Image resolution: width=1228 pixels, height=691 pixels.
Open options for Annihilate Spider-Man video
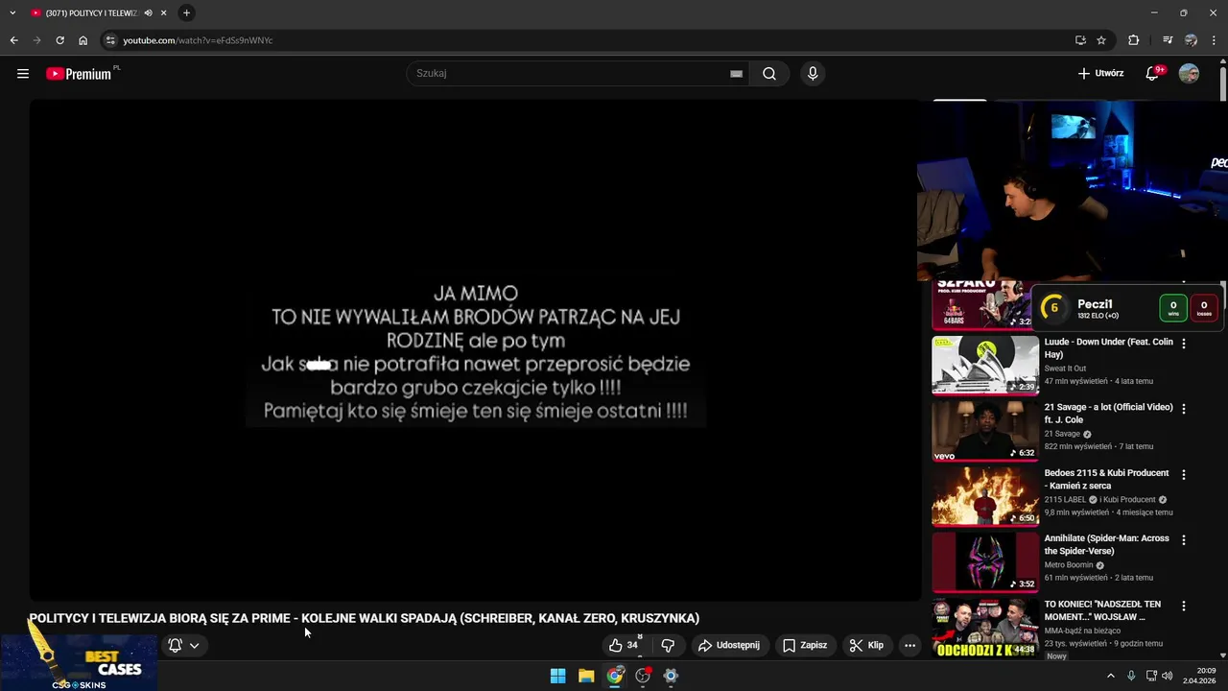[1183, 540]
